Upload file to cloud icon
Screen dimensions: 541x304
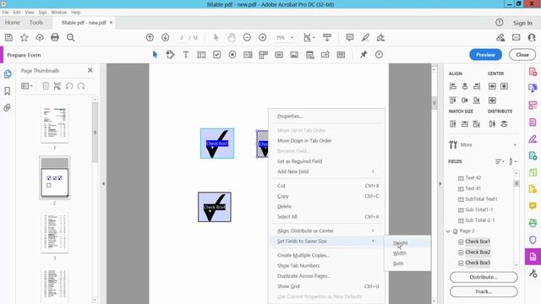click(40, 37)
